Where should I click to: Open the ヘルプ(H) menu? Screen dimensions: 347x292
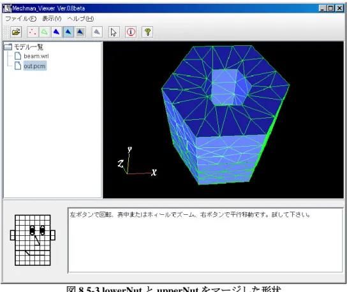80,18
